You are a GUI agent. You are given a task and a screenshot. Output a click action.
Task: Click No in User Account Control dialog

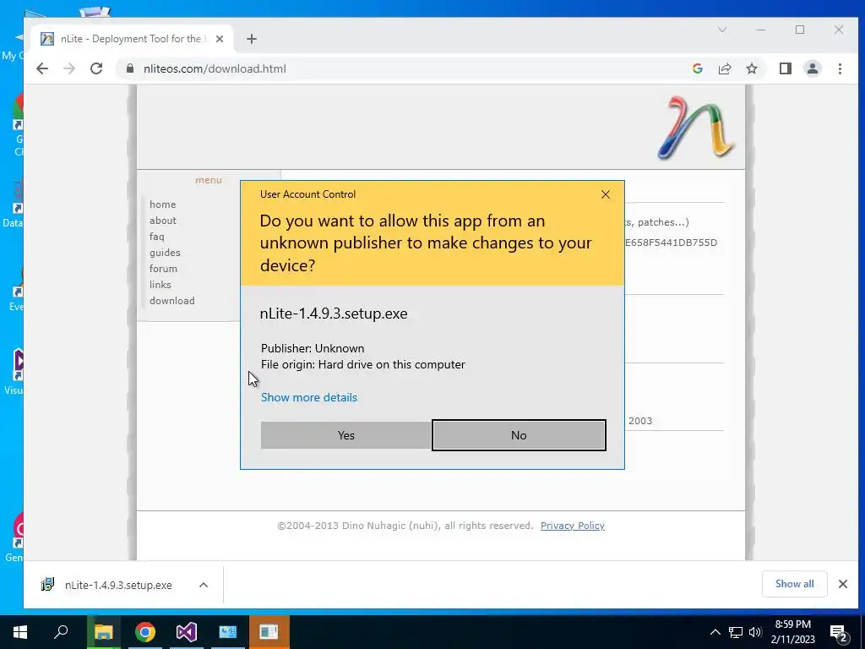click(x=519, y=435)
